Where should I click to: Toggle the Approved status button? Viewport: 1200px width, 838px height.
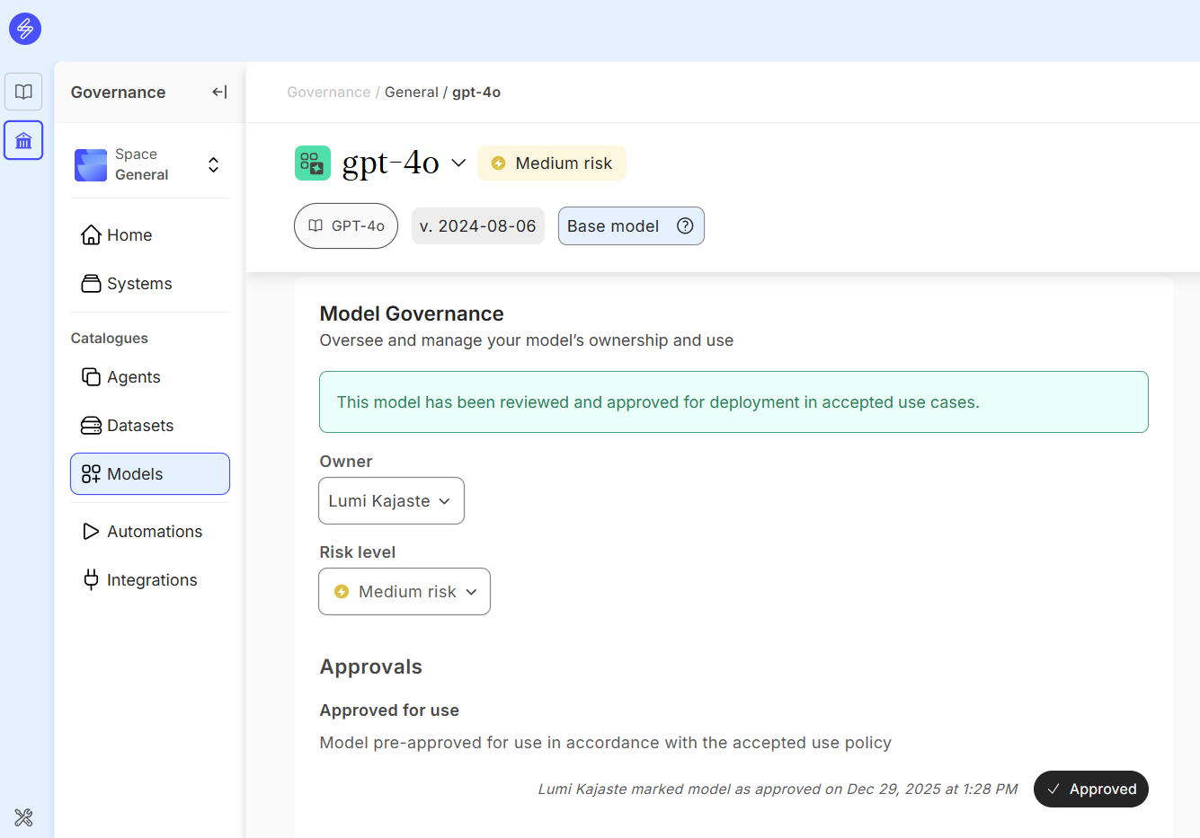point(1090,789)
